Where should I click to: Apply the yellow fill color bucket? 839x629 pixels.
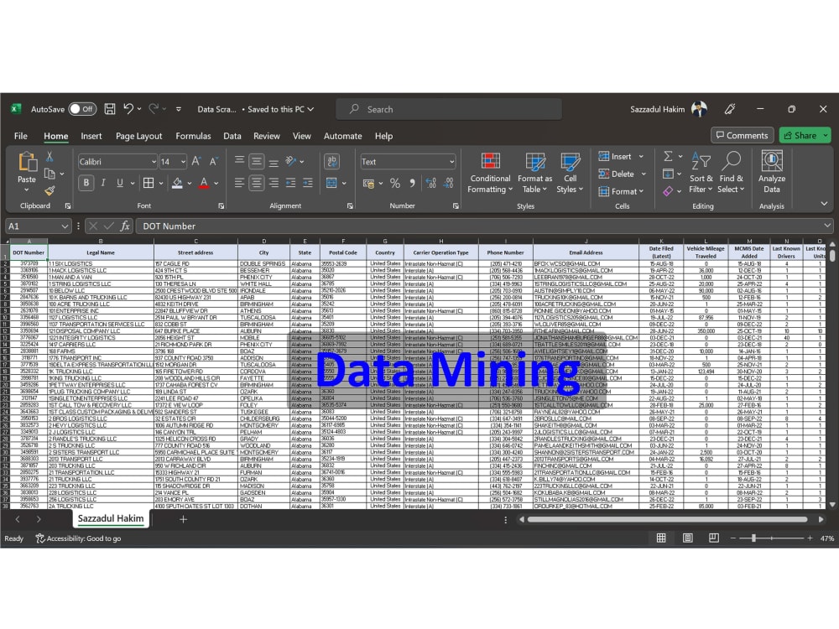[x=177, y=184]
